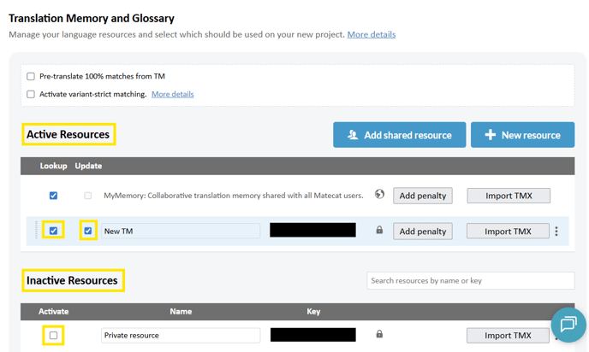Activate the Private resource checkbox
Viewport: 589px width, 352px height.
[x=53, y=335]
